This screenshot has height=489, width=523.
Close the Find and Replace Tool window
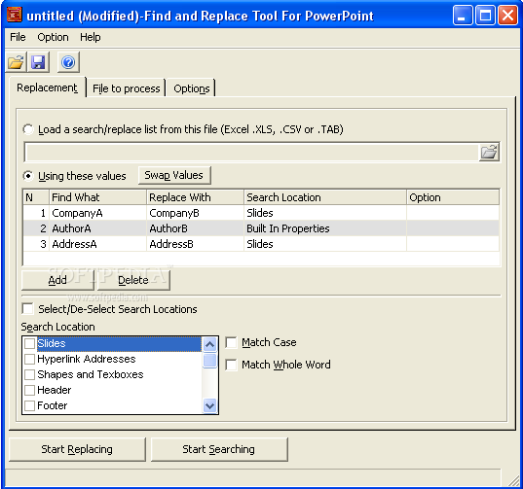[507, 15]
